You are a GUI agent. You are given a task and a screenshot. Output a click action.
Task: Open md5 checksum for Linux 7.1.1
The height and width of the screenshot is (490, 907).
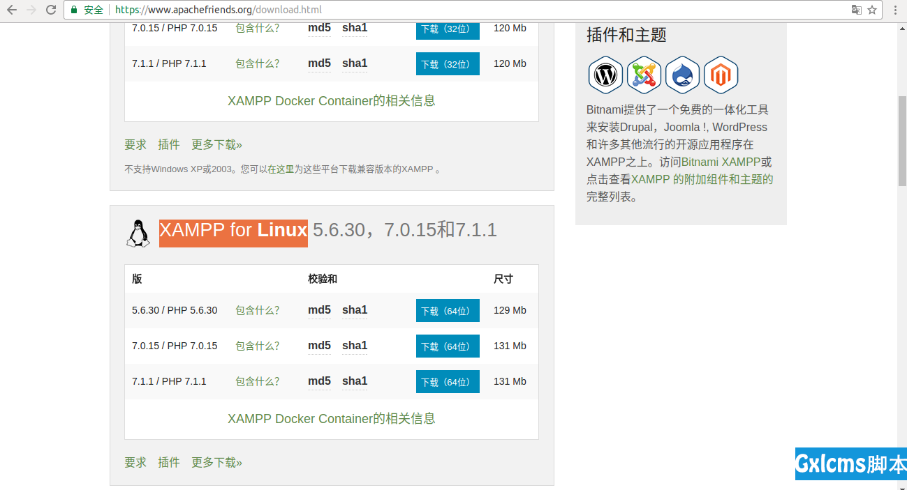[x=319, y=381]
